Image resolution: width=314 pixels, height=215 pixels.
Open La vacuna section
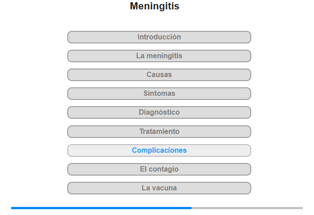(x=159, y=188)
